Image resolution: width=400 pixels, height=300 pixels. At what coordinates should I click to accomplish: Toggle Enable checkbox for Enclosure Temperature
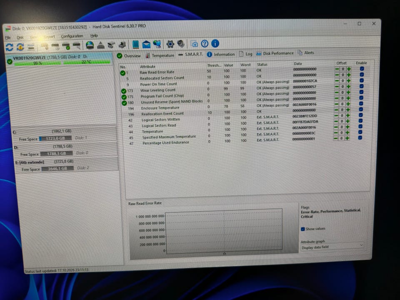pos(361,104)
